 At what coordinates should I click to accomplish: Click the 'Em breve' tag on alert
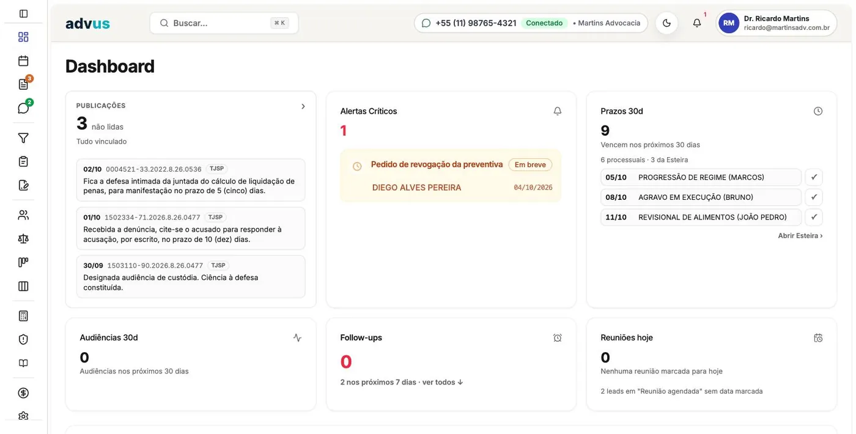click(530, 164)
